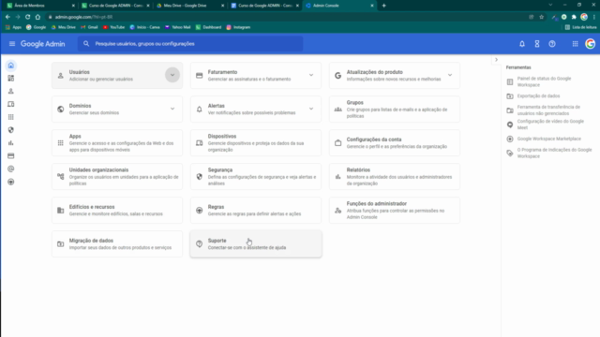This screenshot has height=337, width=600.
Task: Open Funções do administrador card
Action: pos(395,210)
